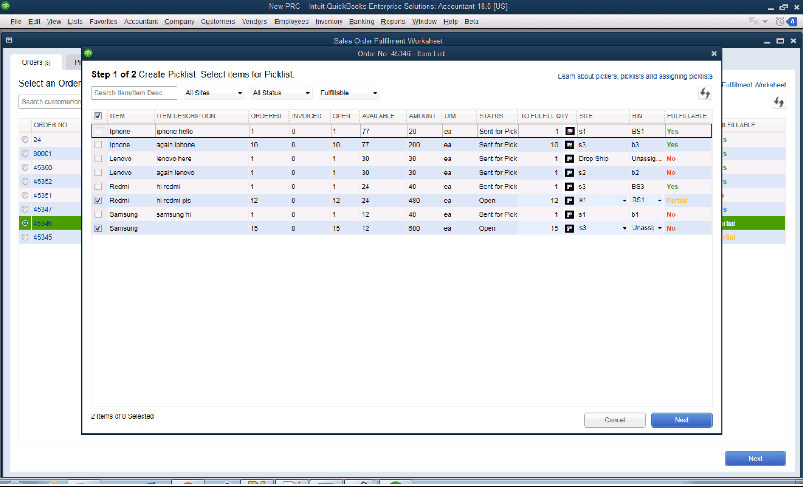The height and width of the screenshot is (488, 803).
Task: Open the Inventory menu
Action: pyautogui.click(x=328, y=21)
